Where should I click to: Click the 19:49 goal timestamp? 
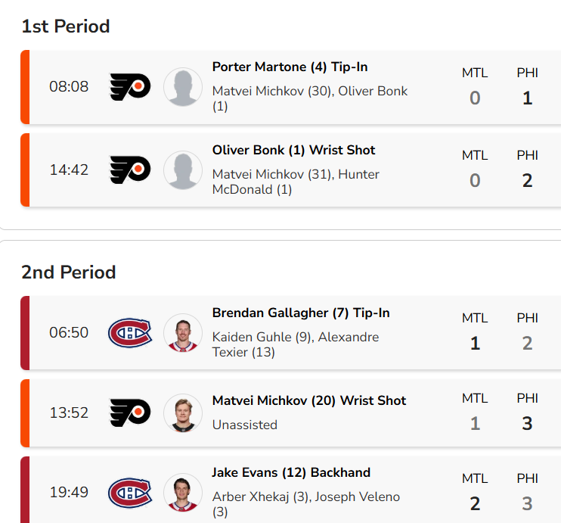pos(69,493)
